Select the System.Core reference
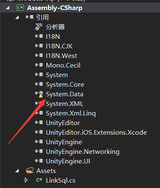Viewport: 160px width, 188px height. [65, 85]
